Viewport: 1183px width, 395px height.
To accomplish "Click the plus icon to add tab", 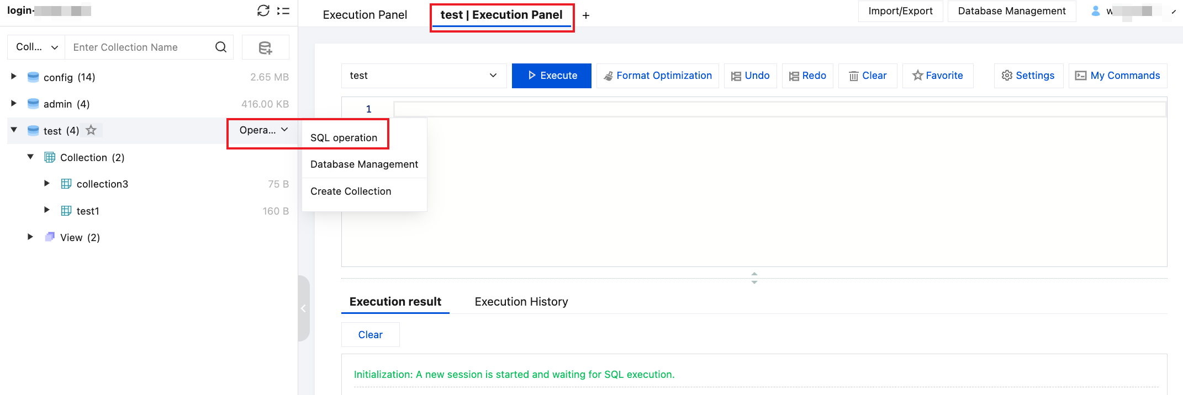I will coord(586,15).
